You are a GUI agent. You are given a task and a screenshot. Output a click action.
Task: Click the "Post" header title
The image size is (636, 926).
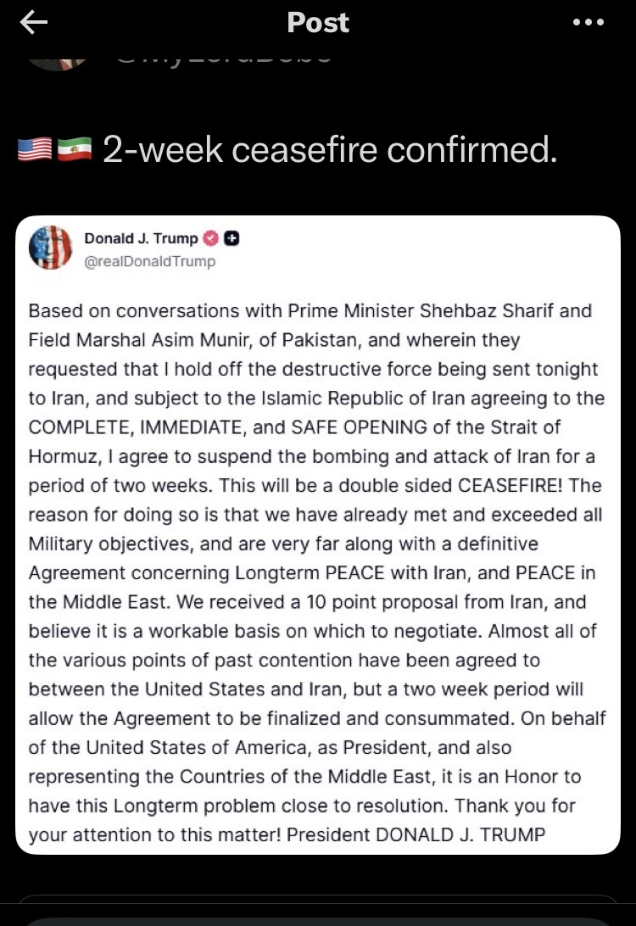pos(318,23)
